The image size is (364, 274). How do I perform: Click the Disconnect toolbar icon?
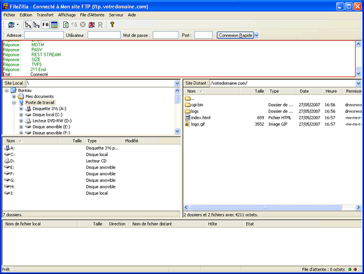point(92,25)
